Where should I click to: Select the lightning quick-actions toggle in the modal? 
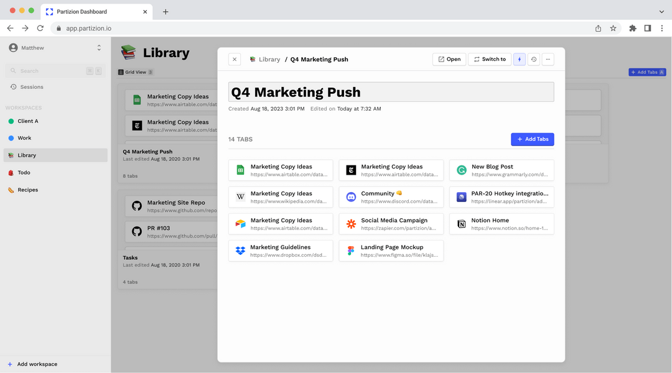coord(520,59)
